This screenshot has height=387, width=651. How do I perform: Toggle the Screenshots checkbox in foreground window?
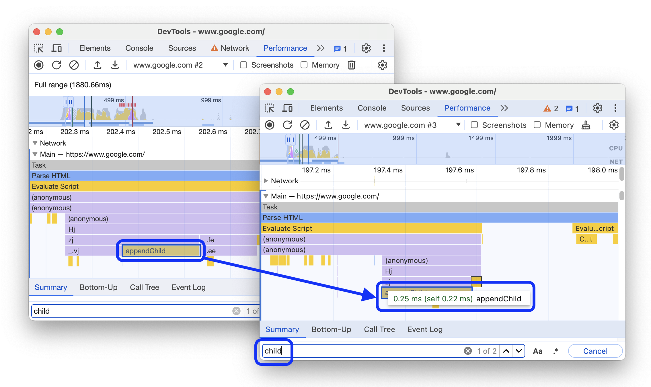coord(474,125)
